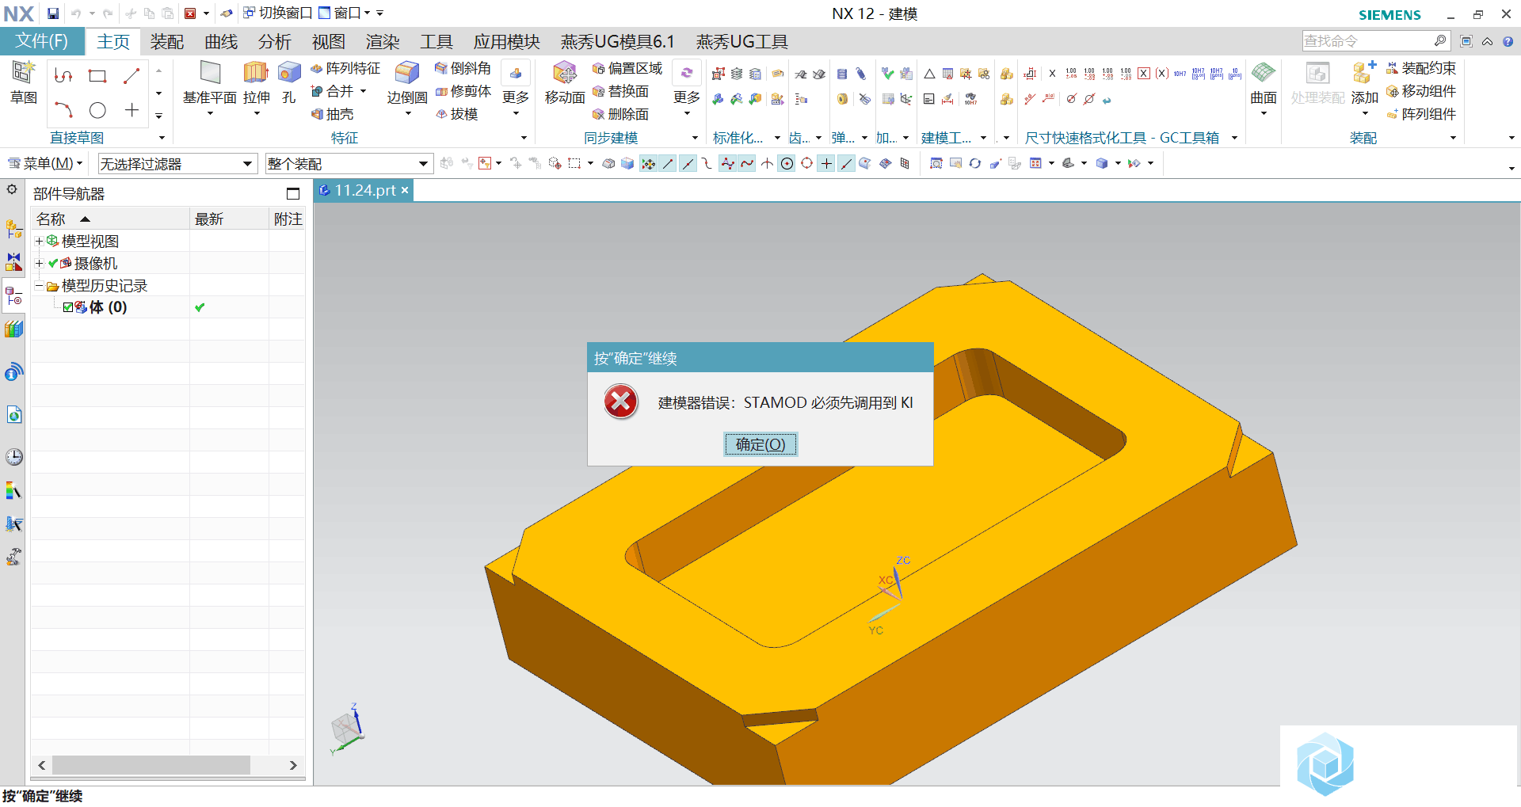Uncheck the 体 (0) body checkbox
Image resolution: width=1521 pixels, height=807 pixels.
coord(68,307)
